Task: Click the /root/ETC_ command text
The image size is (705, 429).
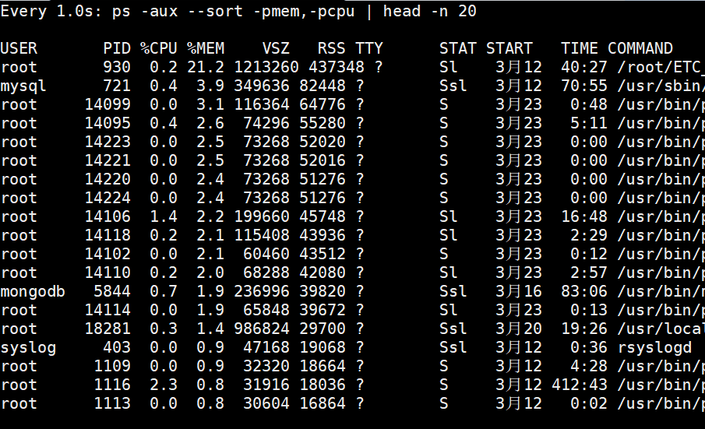Action: (661, 68)
